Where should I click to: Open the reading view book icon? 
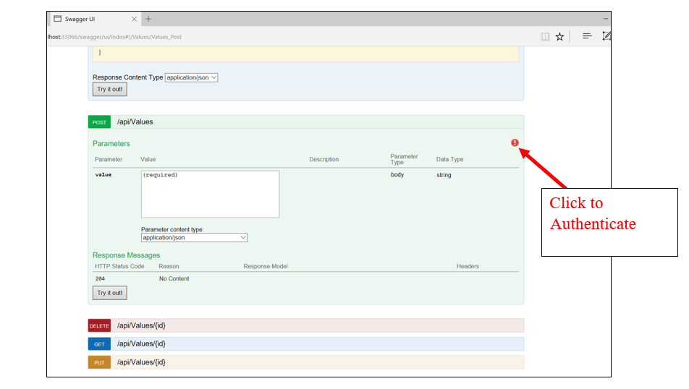545,36
